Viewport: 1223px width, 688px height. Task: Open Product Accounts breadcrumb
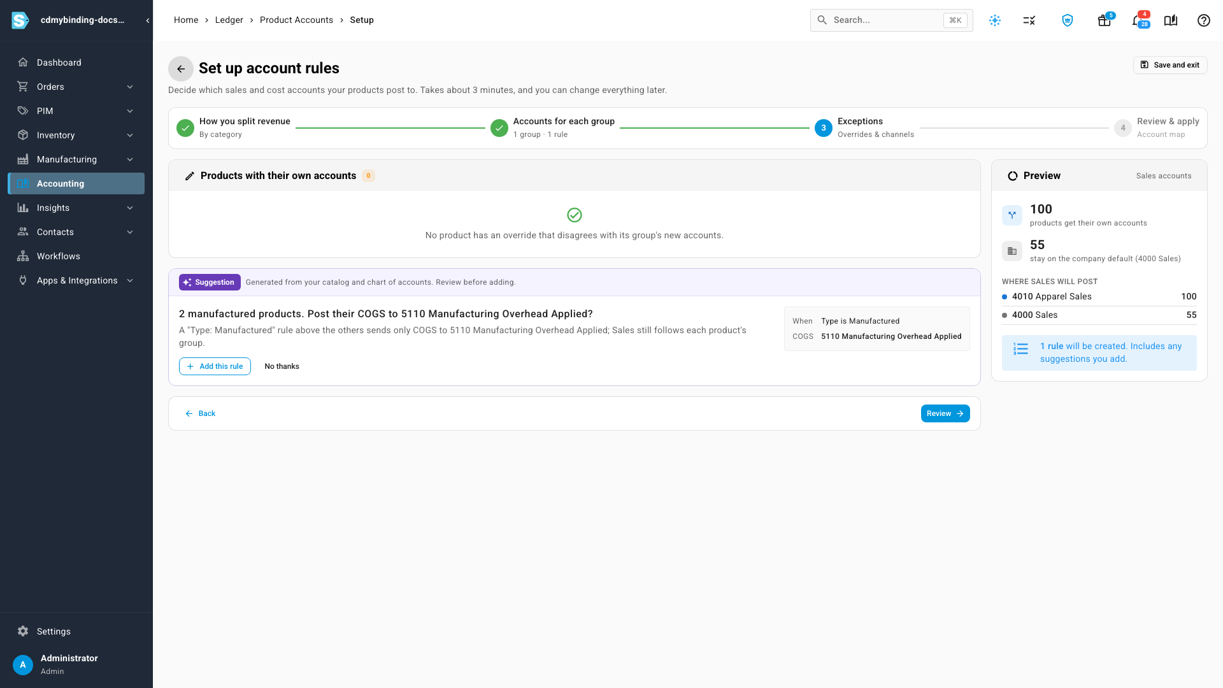pos(296,20)
